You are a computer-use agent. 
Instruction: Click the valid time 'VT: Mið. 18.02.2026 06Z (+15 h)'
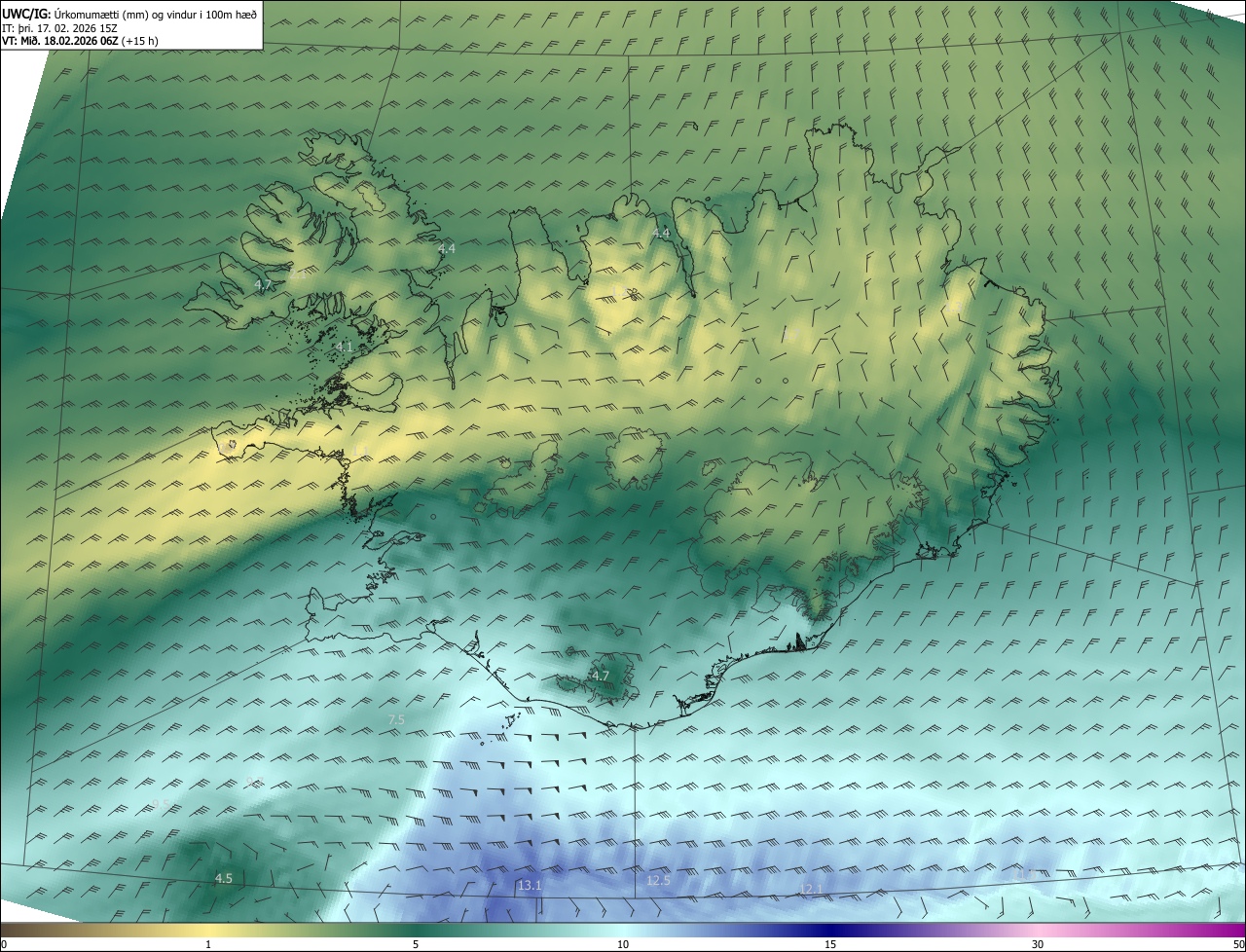click(81, 41)
